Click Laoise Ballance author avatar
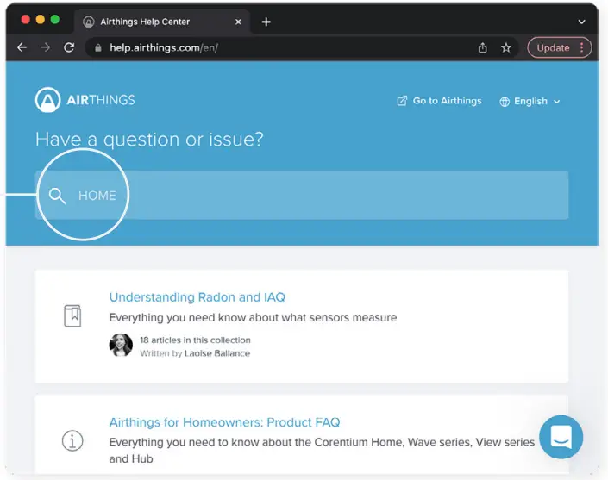Screen dimensions: 608x480 click(121, 345)
